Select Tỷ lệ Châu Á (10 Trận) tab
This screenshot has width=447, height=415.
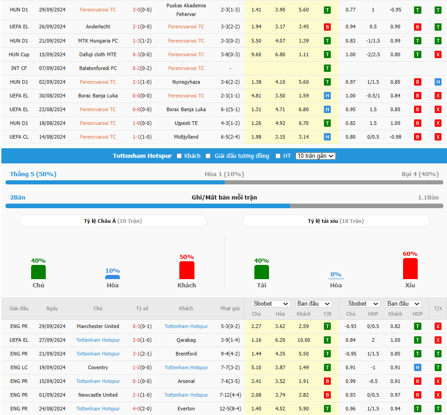[113, 221]
